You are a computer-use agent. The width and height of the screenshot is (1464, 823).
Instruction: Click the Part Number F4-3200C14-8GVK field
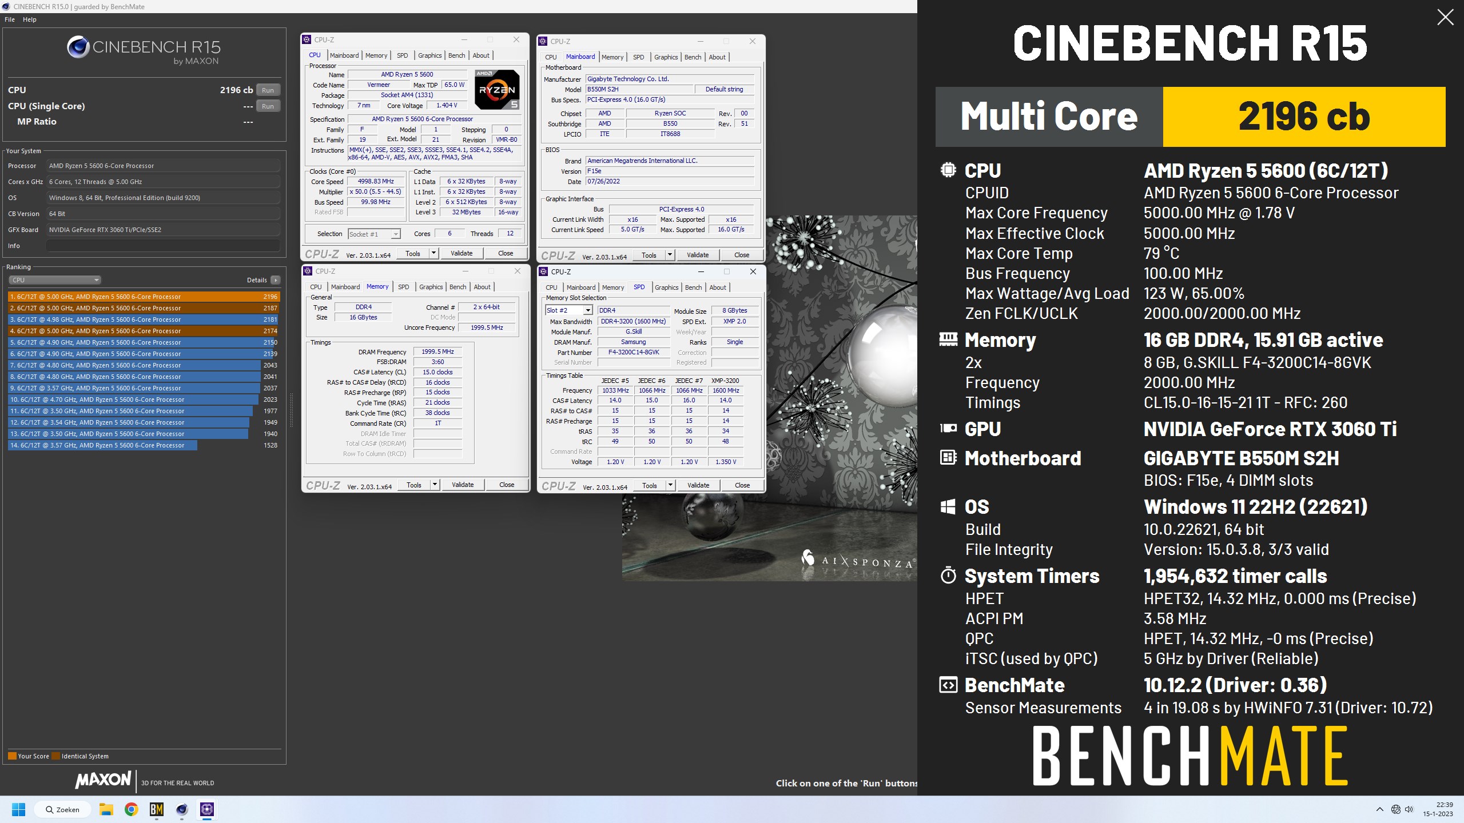pos(633,352)
